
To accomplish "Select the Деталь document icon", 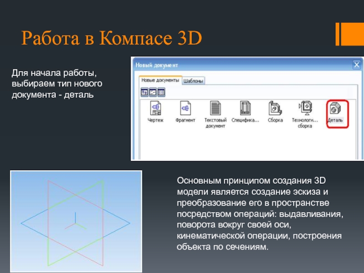I will (335, 108).
